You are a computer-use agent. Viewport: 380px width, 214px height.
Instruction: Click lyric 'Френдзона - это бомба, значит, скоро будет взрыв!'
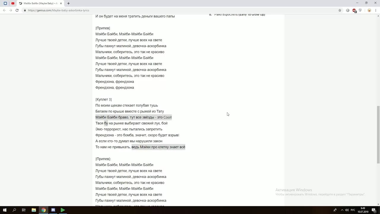(x=137, y=135)
